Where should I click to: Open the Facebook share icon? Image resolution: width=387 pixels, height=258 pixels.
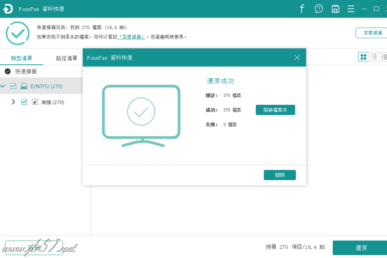point(302,9)
